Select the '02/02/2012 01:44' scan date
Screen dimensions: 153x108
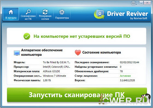tap(130, 62)
